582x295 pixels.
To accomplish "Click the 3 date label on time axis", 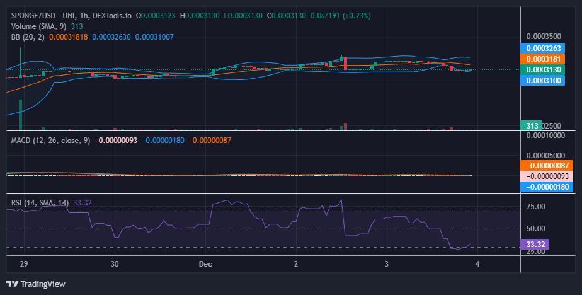I will (386, 264).
